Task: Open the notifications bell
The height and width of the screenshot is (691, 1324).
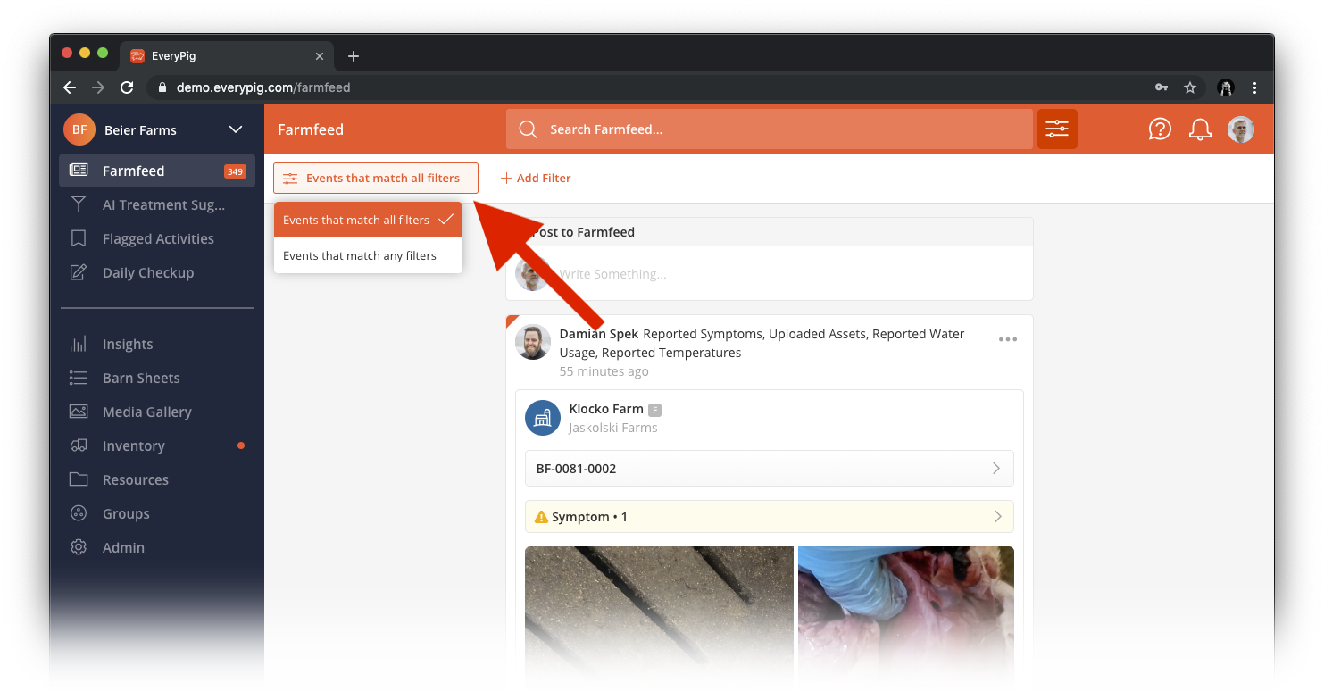Action: [x=1200, y=129]
